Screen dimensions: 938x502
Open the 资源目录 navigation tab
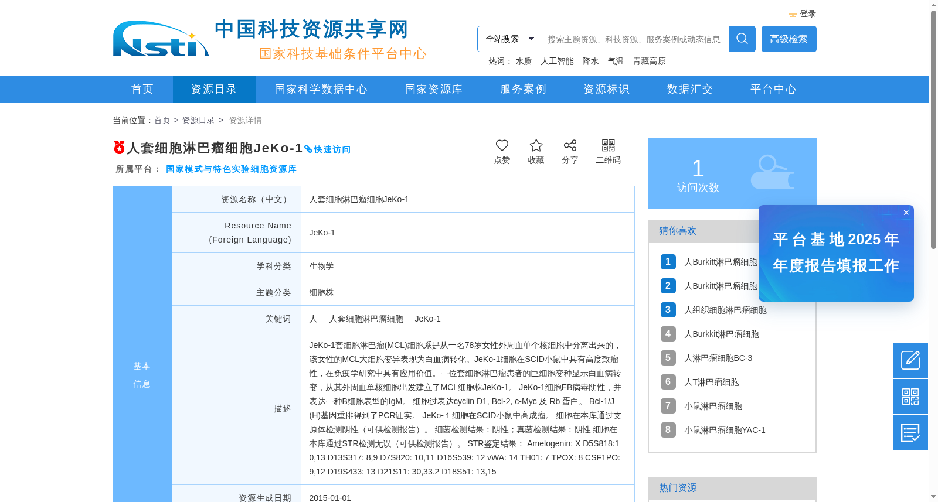tap(214, 89)
